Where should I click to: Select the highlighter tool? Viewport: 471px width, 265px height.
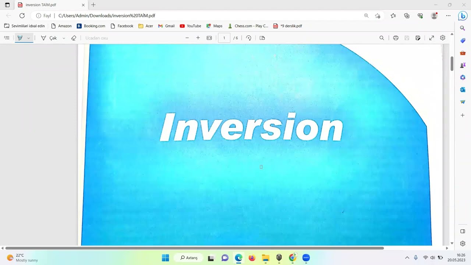tap(20, 38)
